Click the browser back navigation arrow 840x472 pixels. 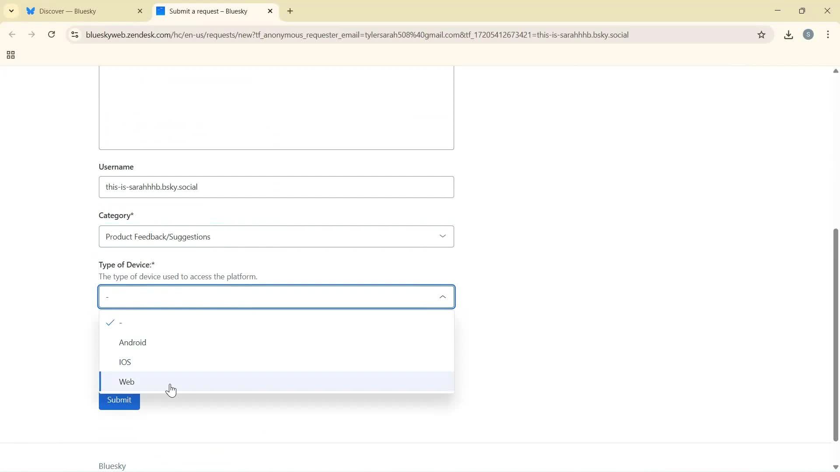point(12,35)
